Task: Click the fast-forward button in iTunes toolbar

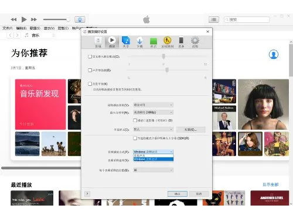Action: pos(34,19)
